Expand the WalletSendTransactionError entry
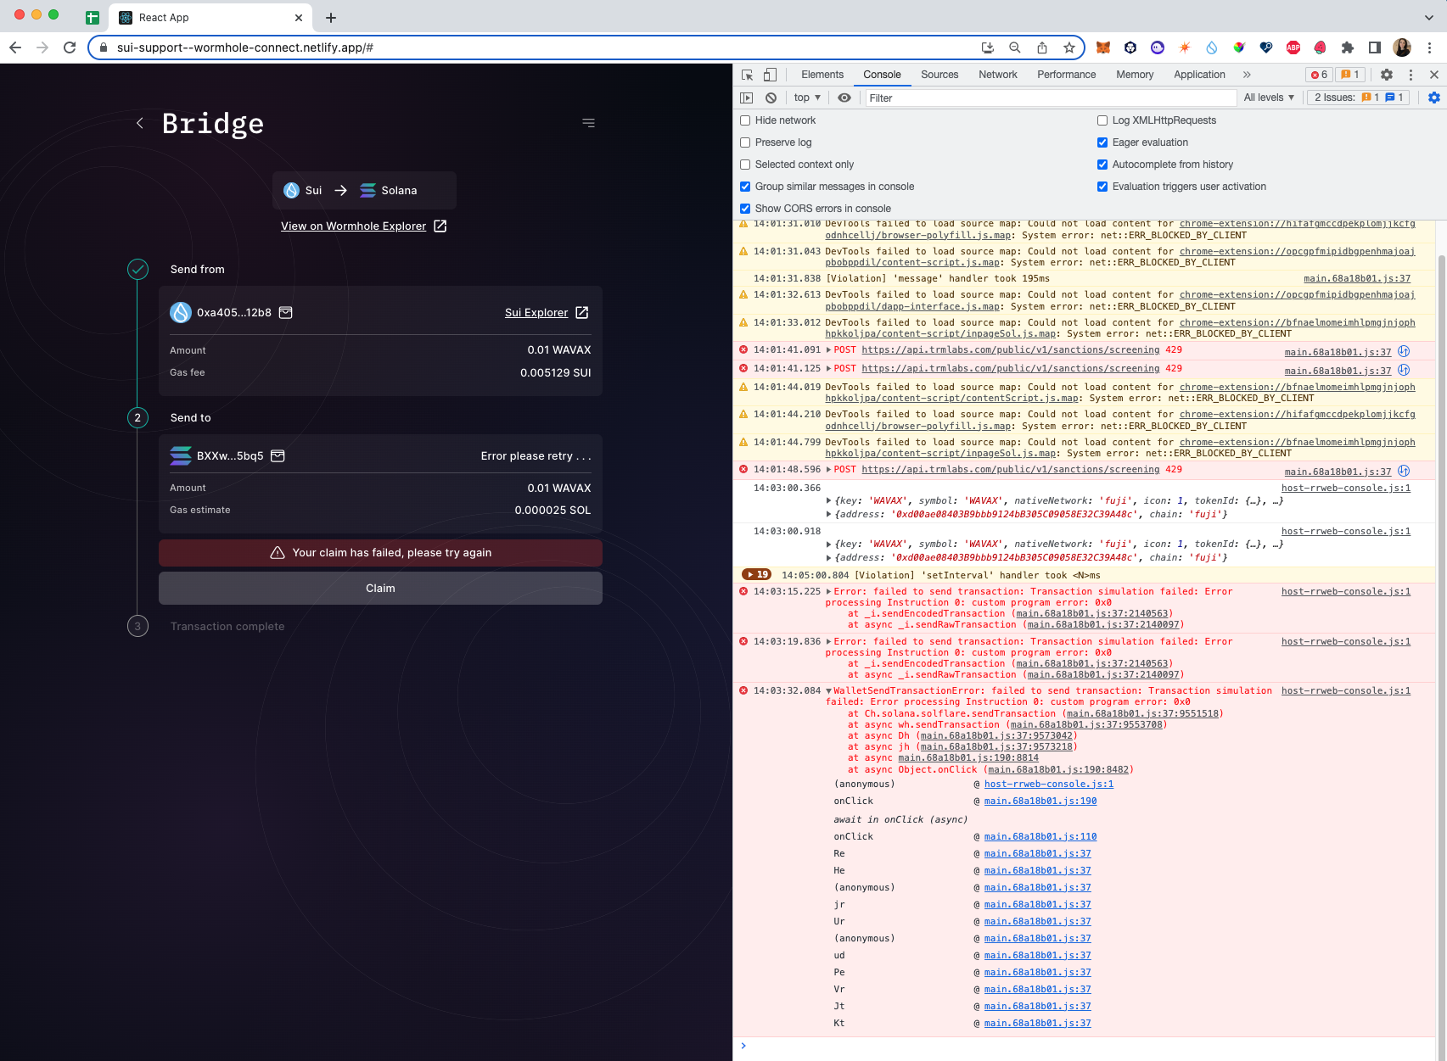The width and height of the screenshot is (1447, 1061). point(829,690)
